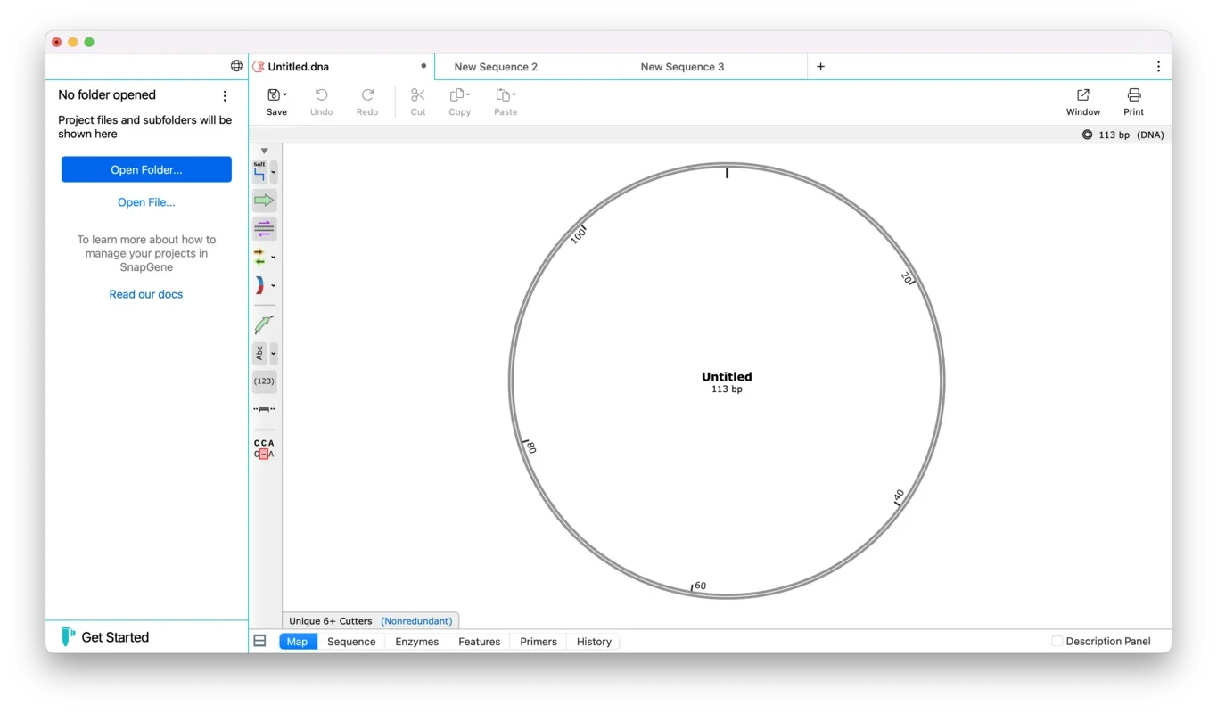1217x713 pixels.
Task: Open the Paste options dropdown arrow
Action: pos(514,95)
